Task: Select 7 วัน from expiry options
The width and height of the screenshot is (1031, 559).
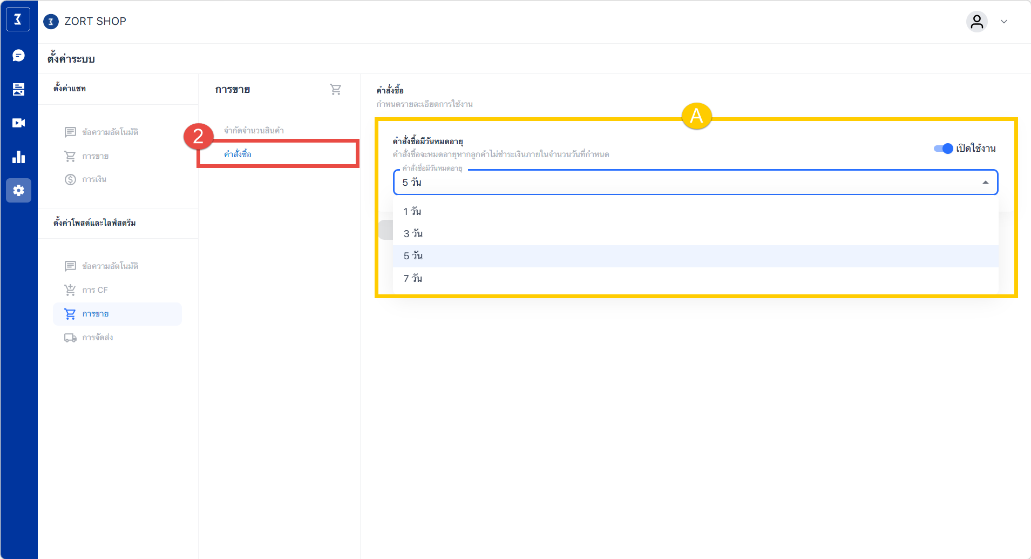Action: tap(413, 279)
